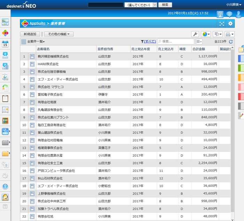Open the antenna broadcast icon in top bar
Viewport: 244px width, 221px height.
220,14
